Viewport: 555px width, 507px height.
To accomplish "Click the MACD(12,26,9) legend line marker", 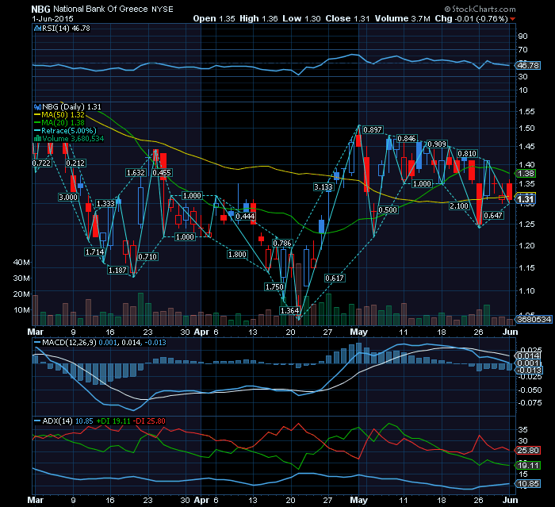I will (37, 343).
